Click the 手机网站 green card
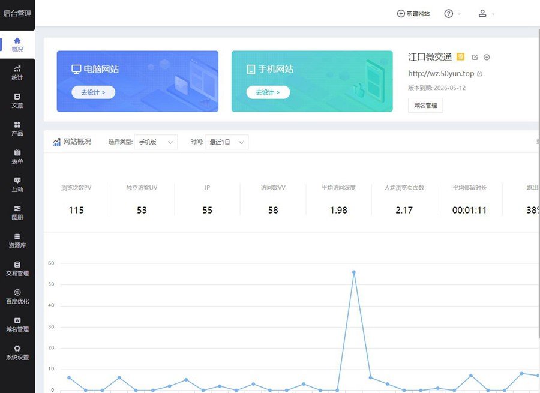540x393 pixels. coord(312,81)
